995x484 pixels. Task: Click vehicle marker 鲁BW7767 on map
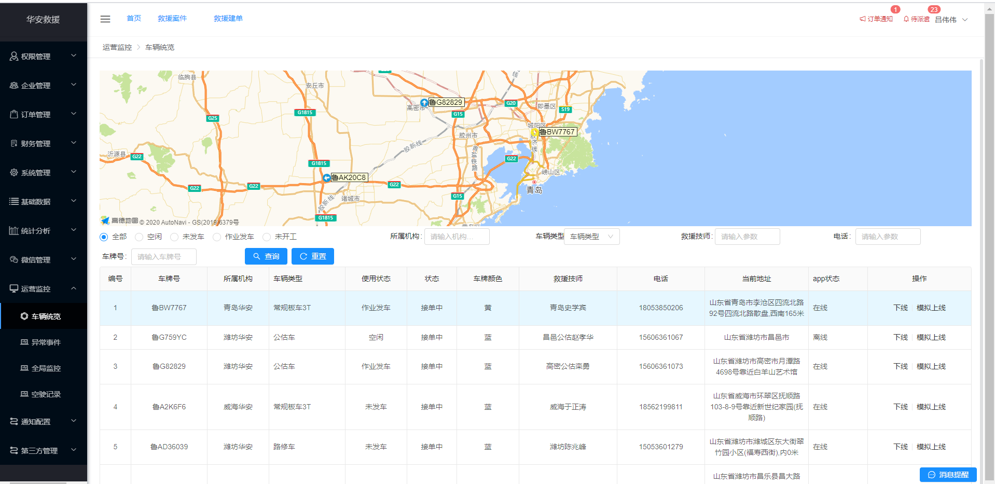coord(534,132)
